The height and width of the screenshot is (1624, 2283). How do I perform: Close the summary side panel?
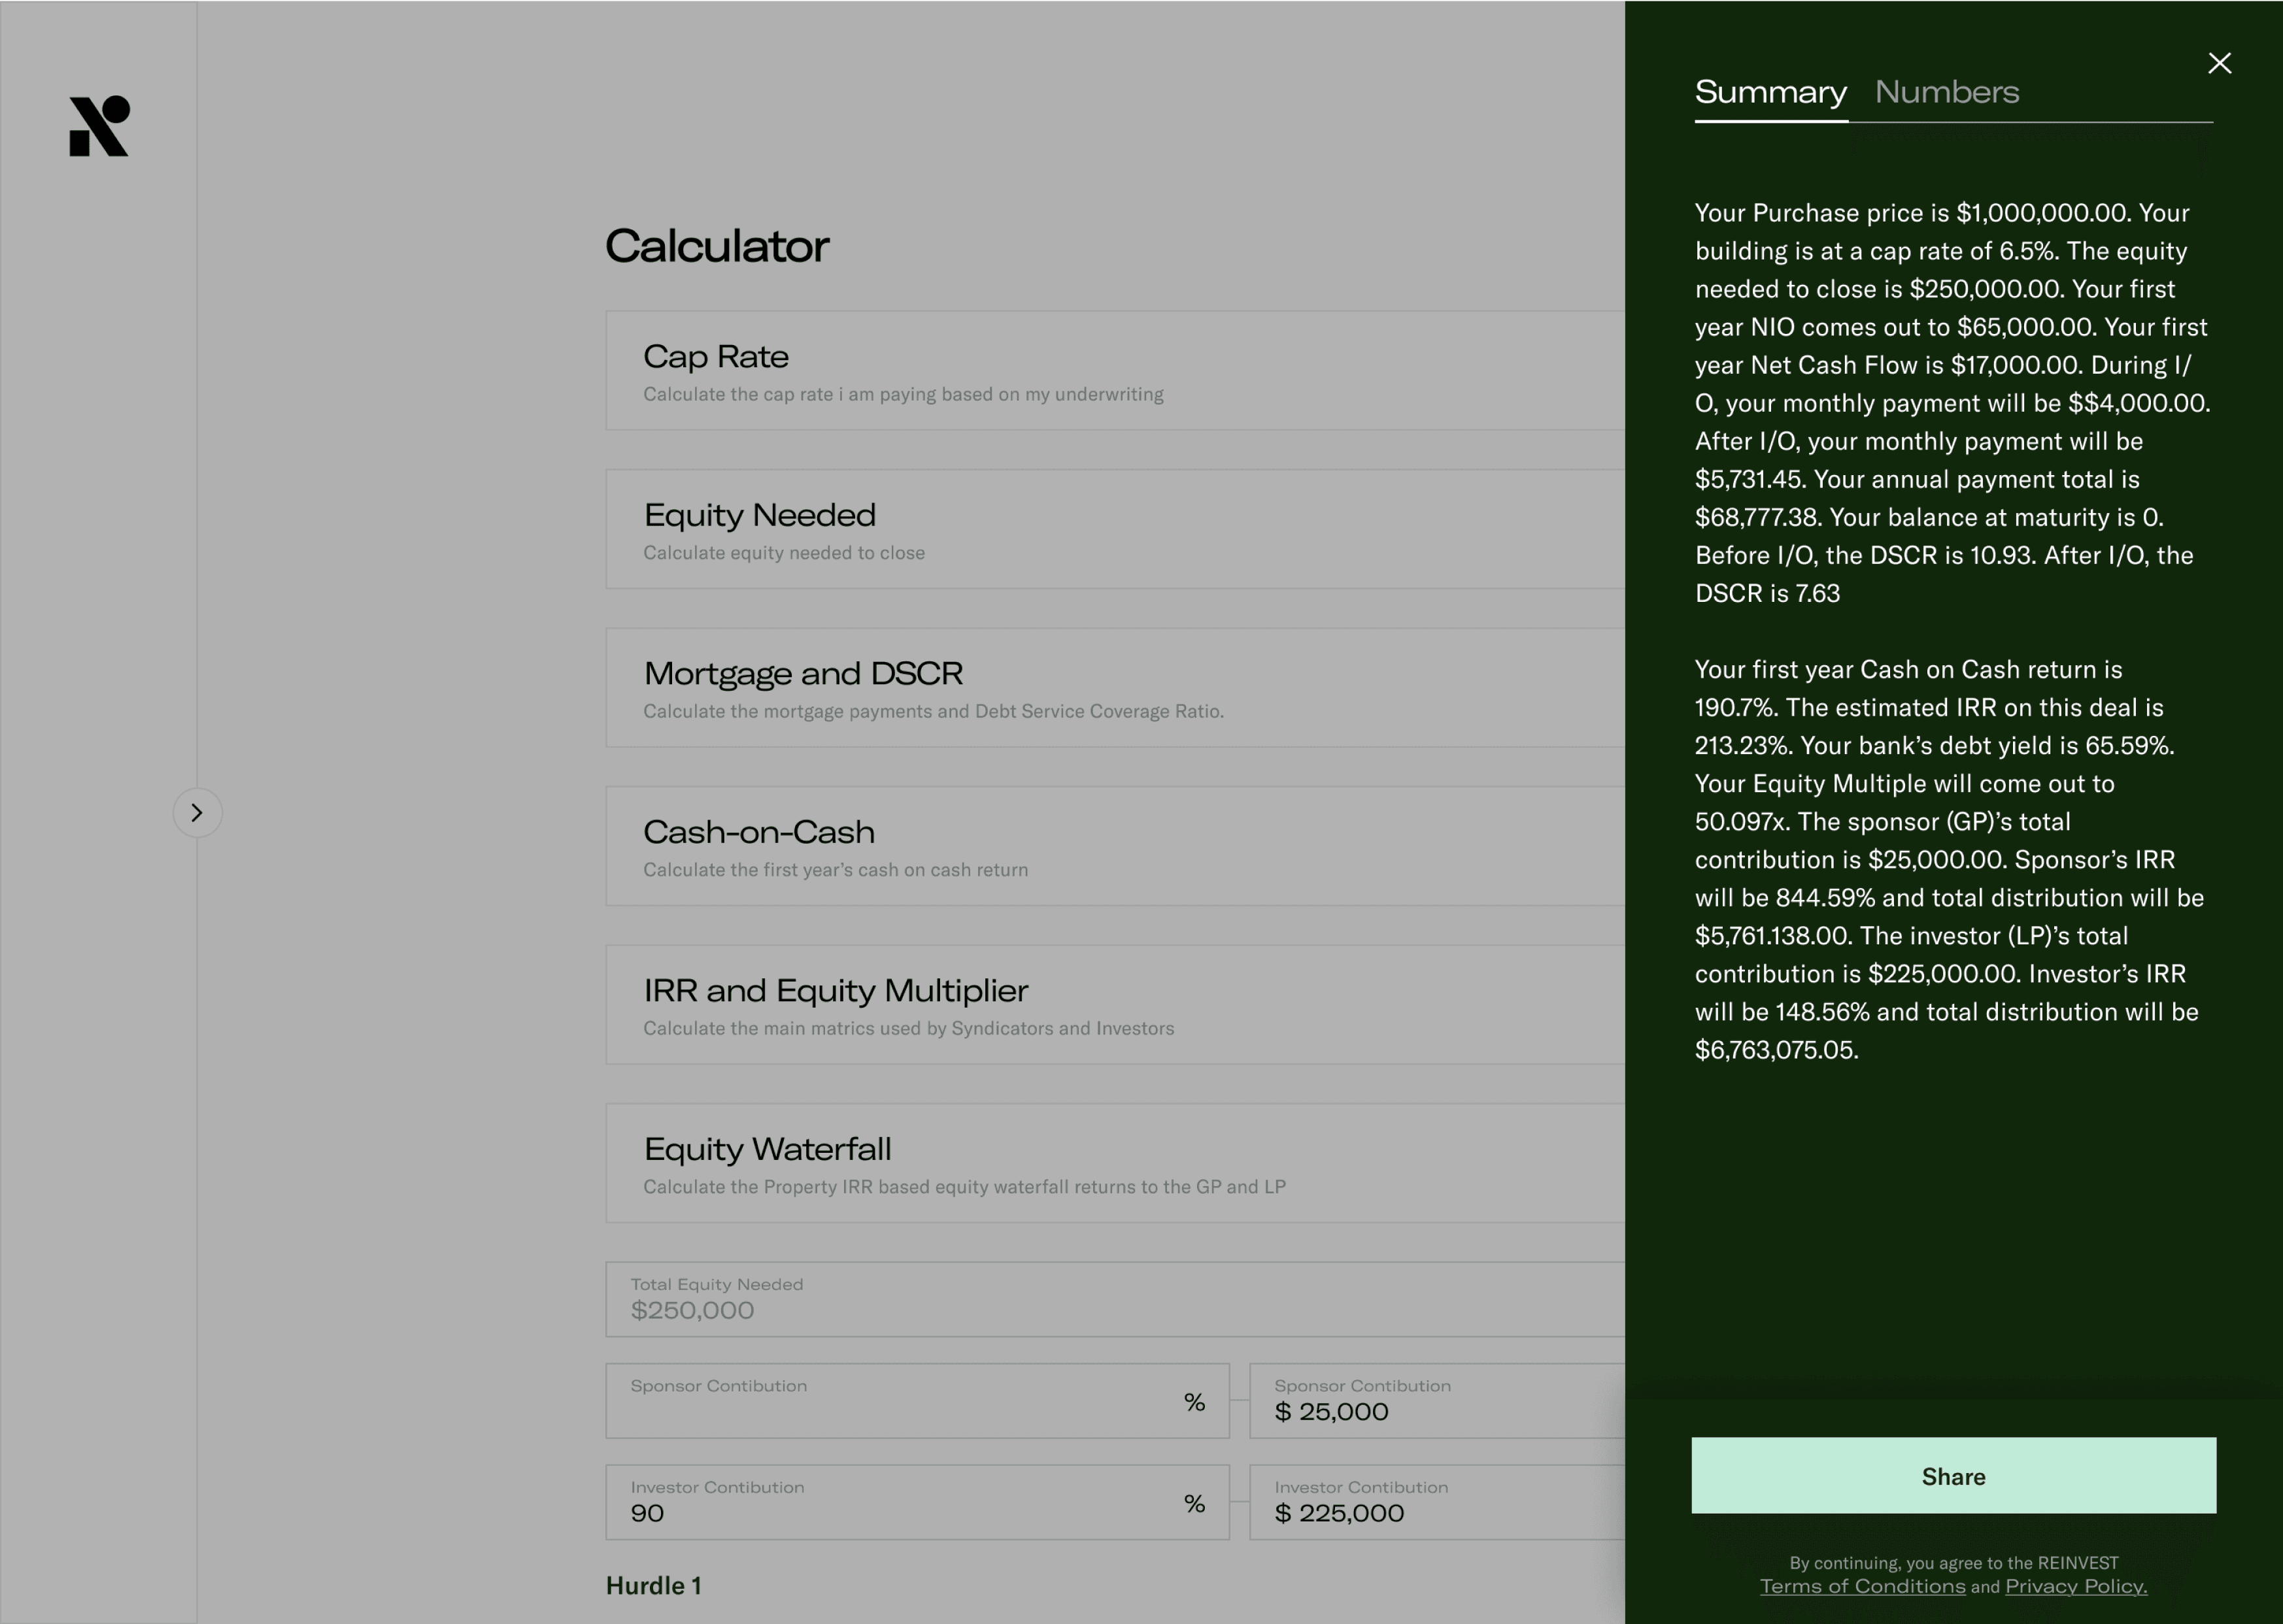2219,64
